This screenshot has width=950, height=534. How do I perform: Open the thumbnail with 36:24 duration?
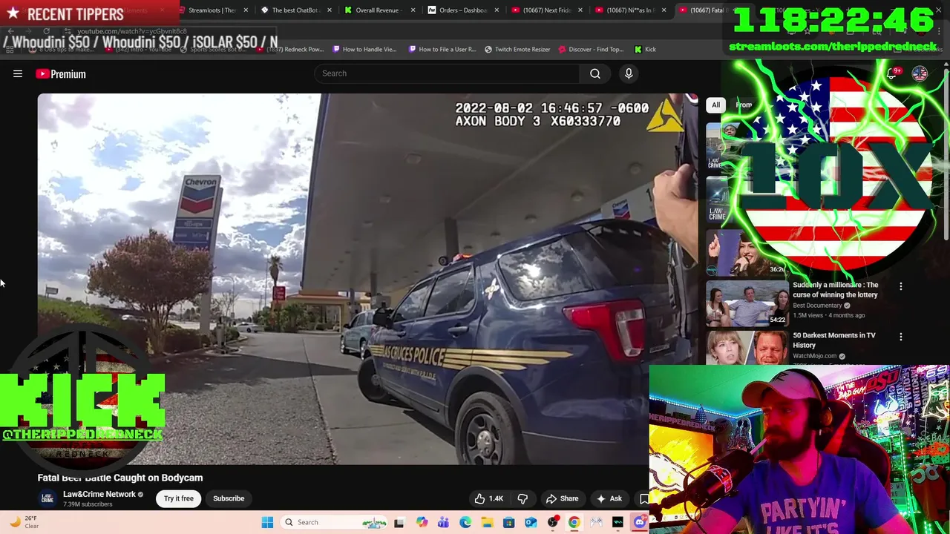click(x=747, y=254)
